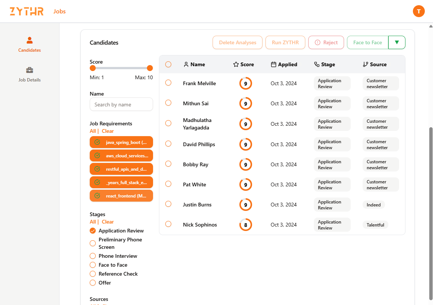433x305 pixels.
Task: Select Frank Melville's row checkbox
Action: click(x=168, y=83)
